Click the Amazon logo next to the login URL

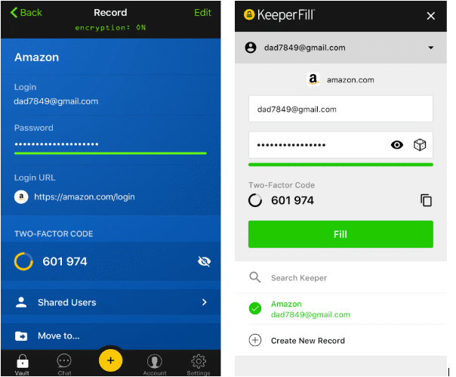(21, 196)
